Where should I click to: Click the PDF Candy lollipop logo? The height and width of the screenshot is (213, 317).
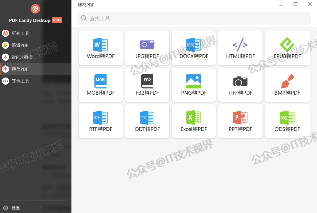35,9
